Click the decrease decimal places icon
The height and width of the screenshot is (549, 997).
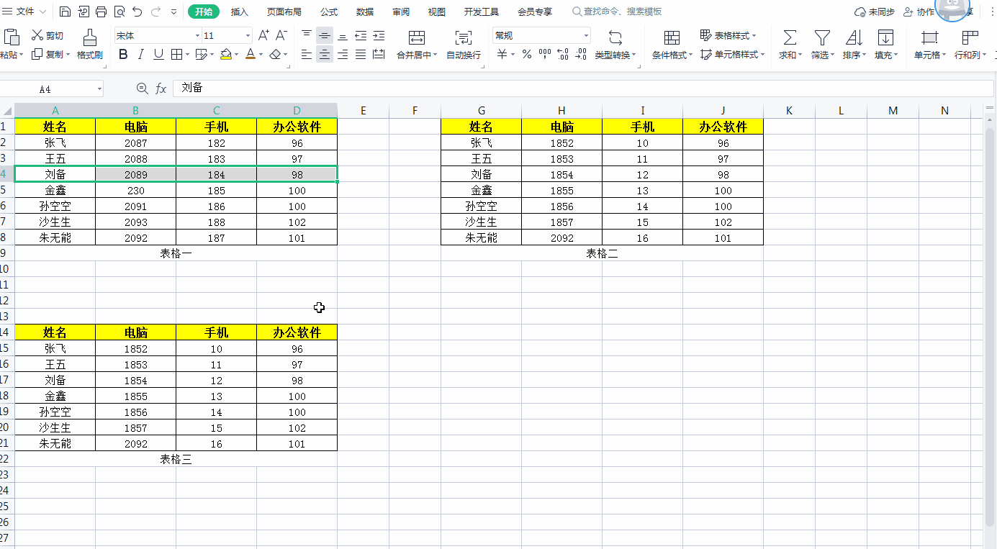click(581, 54)
